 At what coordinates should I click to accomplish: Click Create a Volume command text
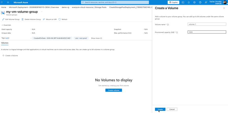tap(12, 56)
